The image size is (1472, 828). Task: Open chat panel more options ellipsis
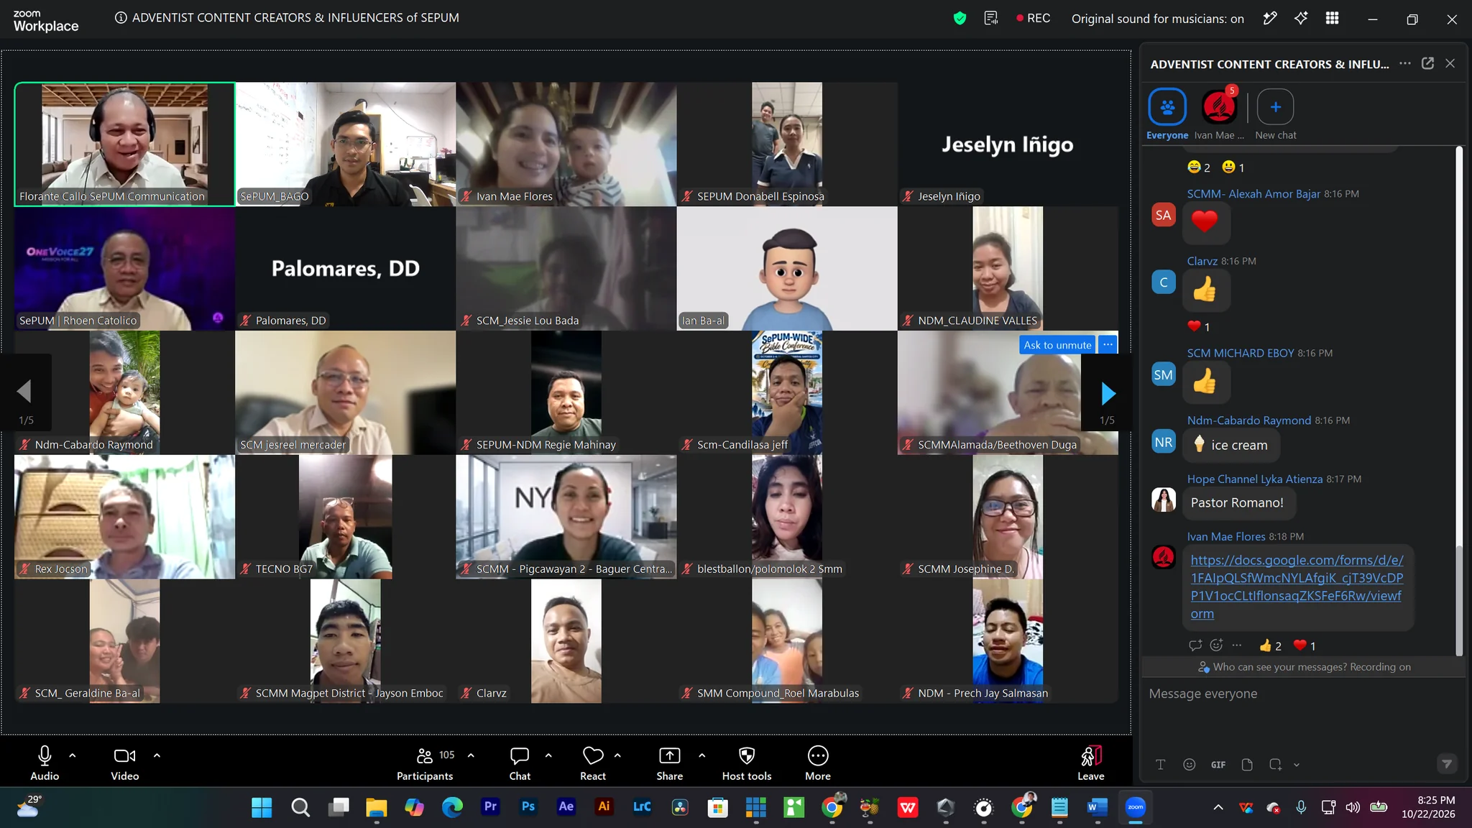pyautogui.click(x=1404, y=63)
